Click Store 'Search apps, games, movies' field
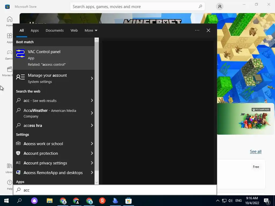This screenshot has height=206, width=275. [137, 6]
